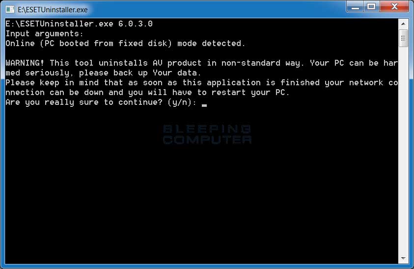The width and height of the screenshot is (414, 269).
Task: Click the (y/n) option text
Action: click(182, 102)
